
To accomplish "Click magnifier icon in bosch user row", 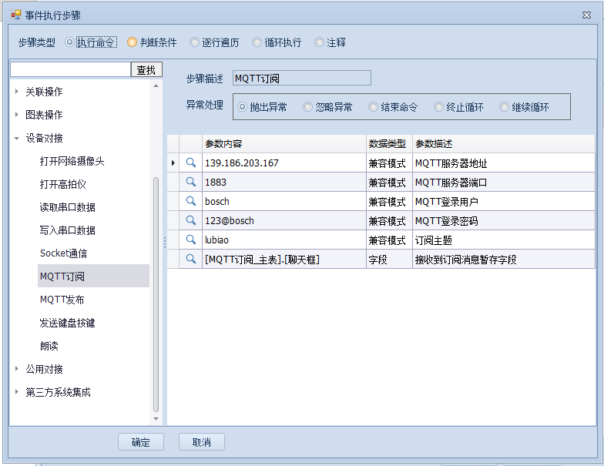I will click(190, 201).
